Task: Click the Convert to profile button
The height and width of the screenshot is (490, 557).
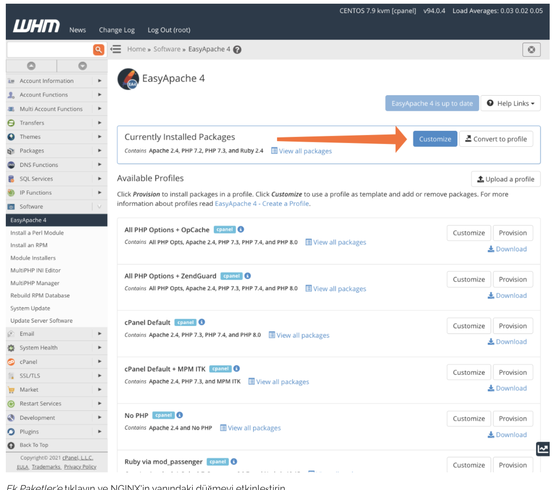Action: pos(496,139)
